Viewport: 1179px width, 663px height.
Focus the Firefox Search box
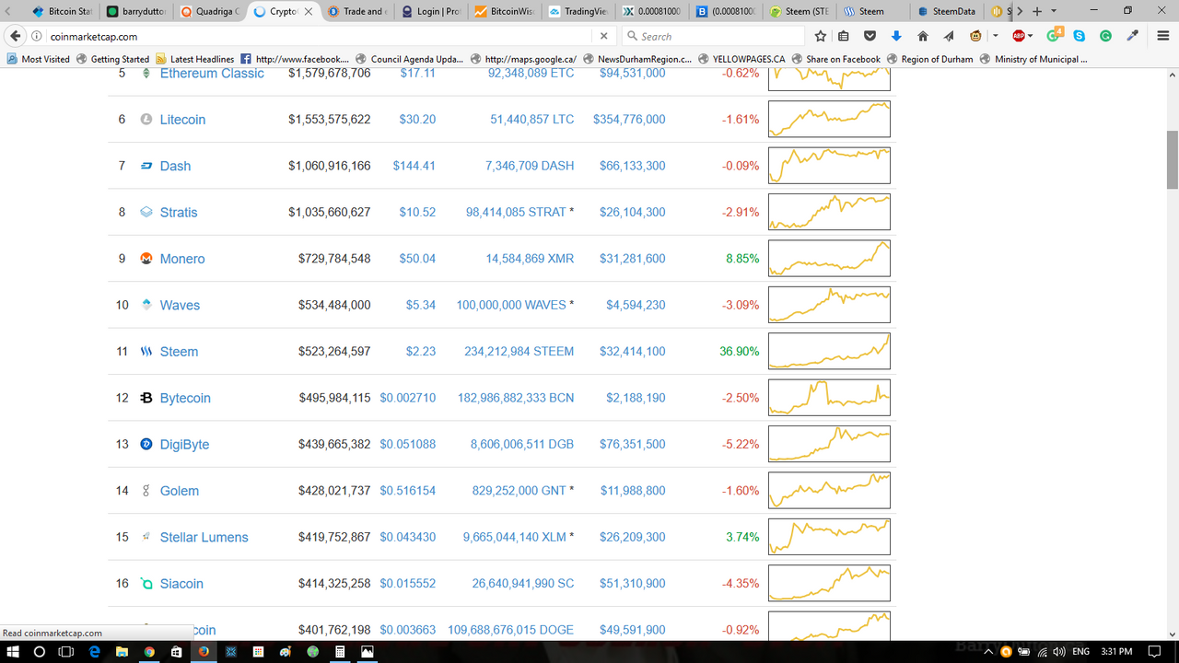coord(714,36)
